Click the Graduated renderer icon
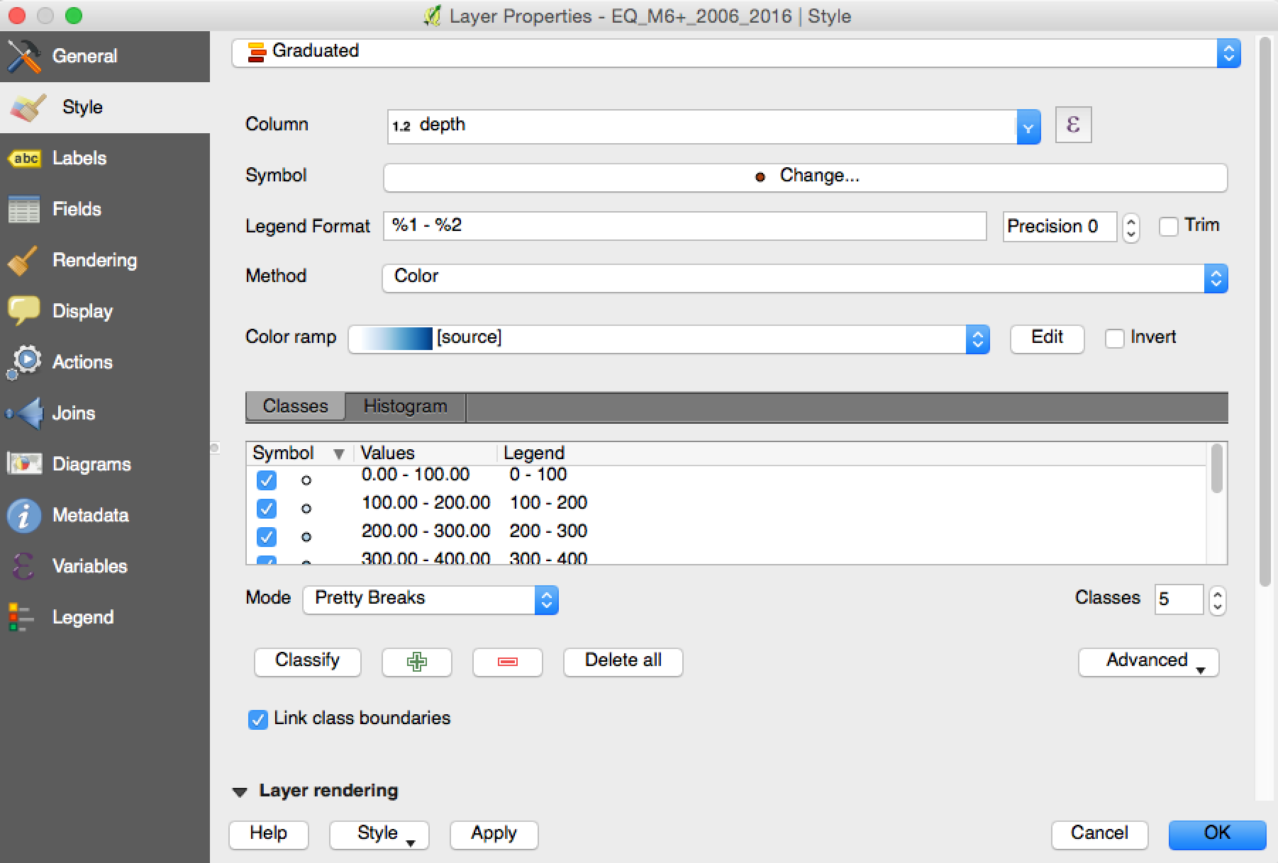Screen dimensions: 1278x863 tap(257, 52)
